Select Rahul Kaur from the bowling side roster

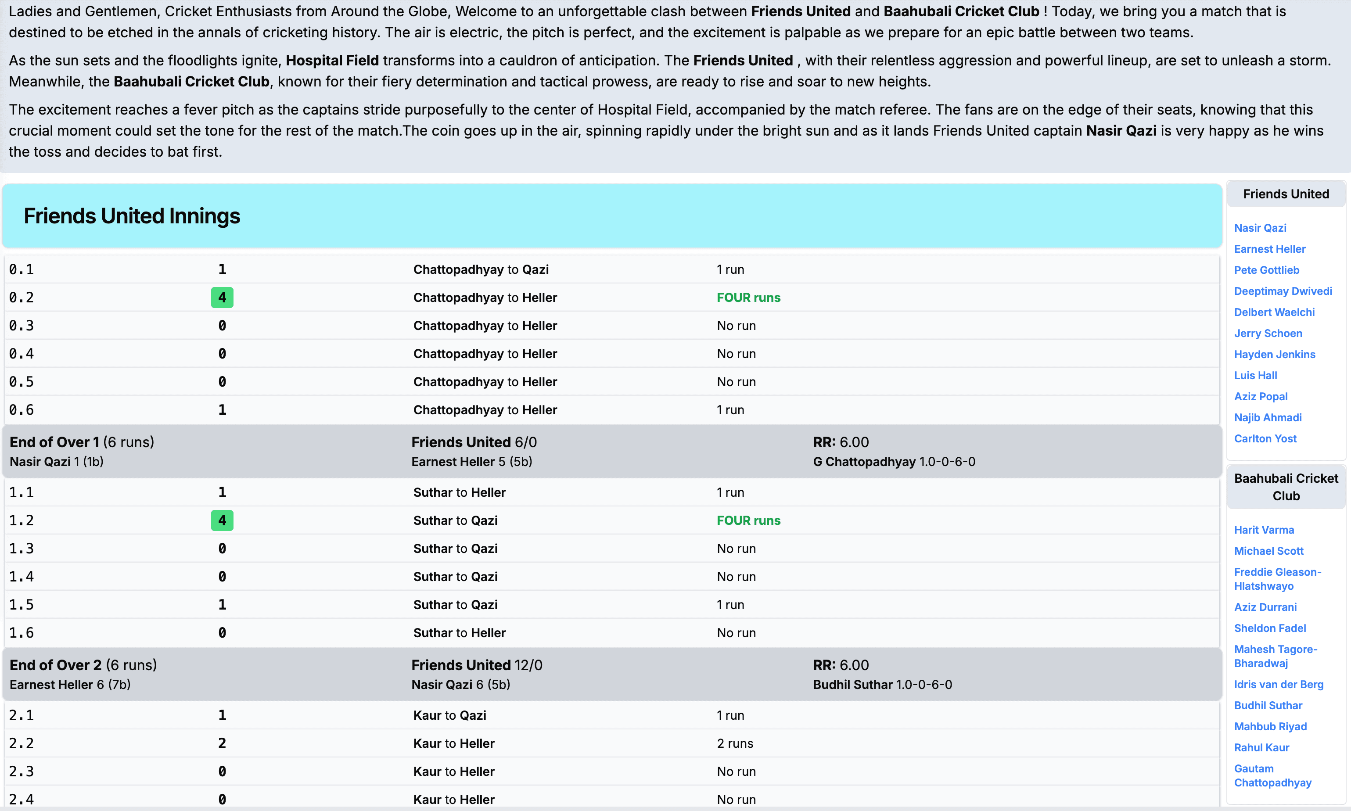click(x=1261, y=747)
